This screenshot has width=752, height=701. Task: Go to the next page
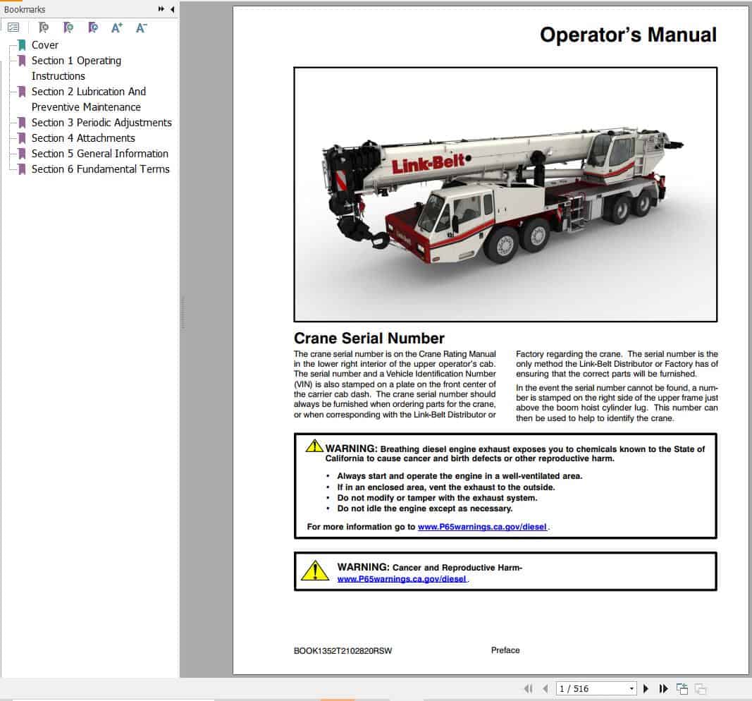coord(646,688)
